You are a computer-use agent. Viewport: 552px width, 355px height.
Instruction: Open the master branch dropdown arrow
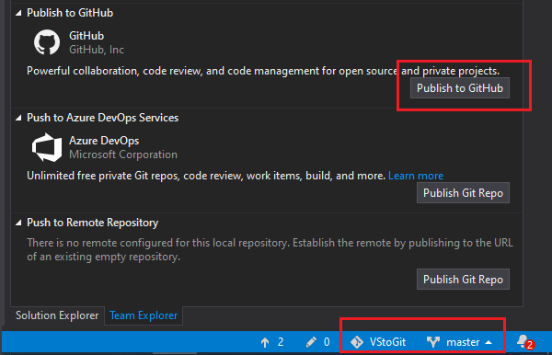[489, 342]
